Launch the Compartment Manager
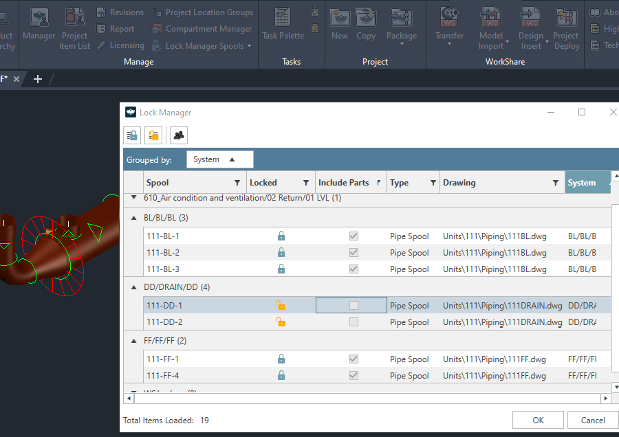619x437 pixels. coord(202,29)
